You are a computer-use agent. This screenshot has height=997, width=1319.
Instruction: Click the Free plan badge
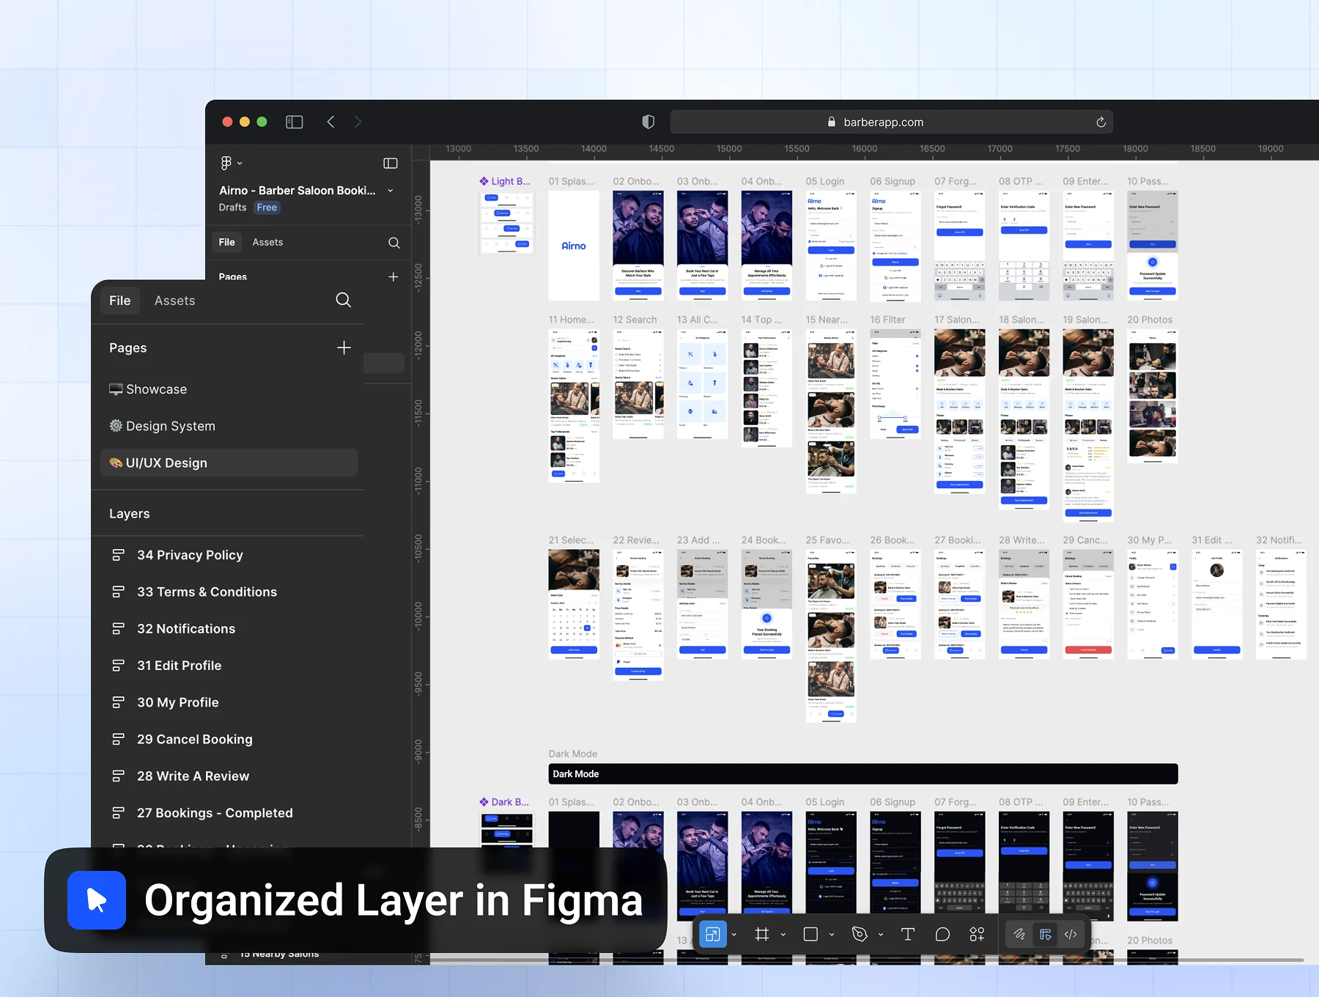click(267, 207)
